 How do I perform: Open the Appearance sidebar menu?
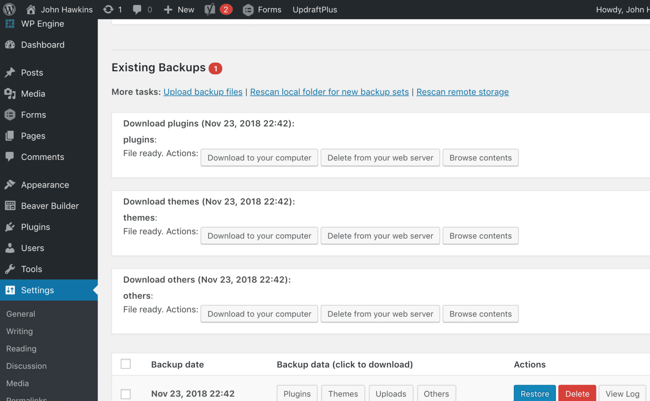45,185
